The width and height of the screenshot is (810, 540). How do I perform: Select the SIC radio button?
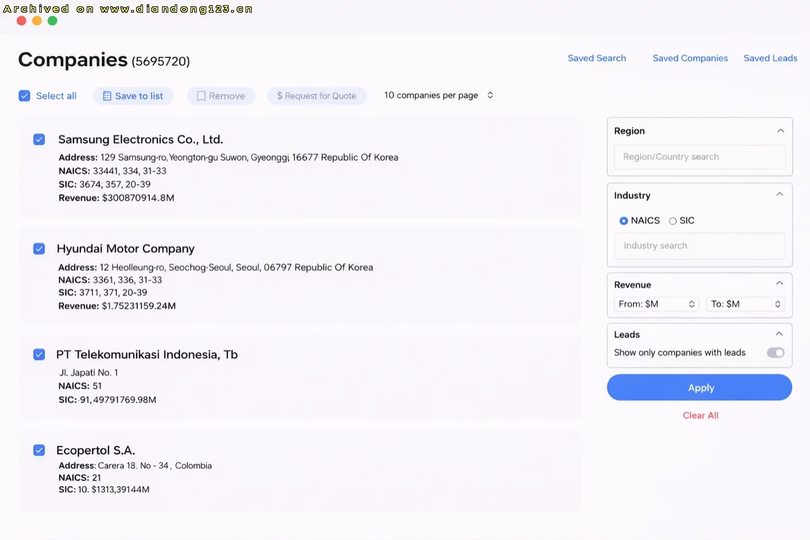coord(673,221)
